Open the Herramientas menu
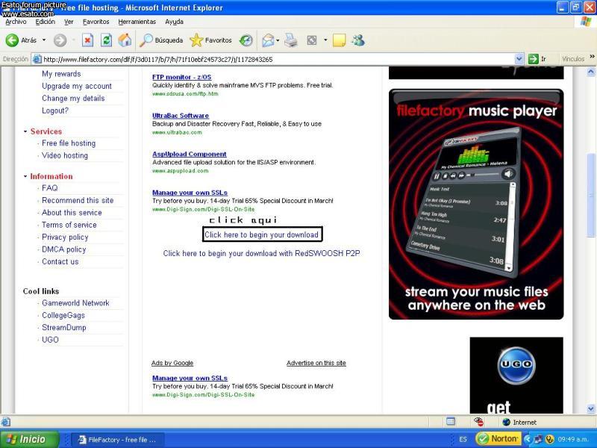This screenshot has width=597, height=448. coord(137,22)
